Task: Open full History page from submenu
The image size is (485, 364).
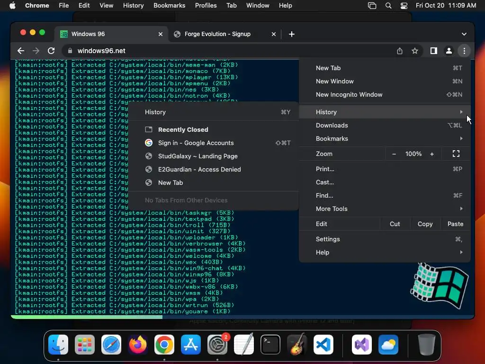Action: coord(214,112)
